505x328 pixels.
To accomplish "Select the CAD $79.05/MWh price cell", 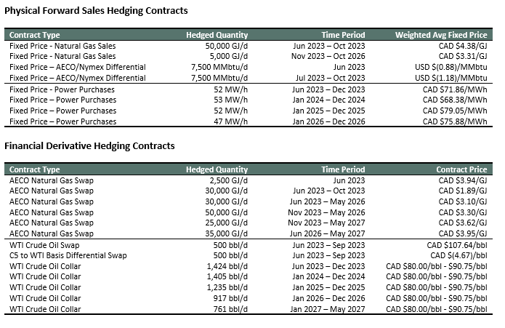I will 455,111.
